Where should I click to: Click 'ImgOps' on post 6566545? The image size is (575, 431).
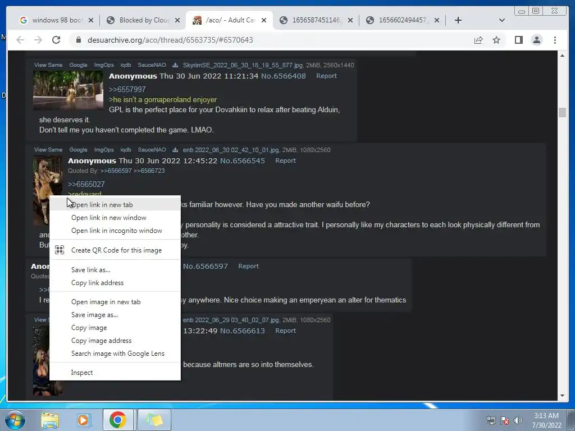pos(104,150)
